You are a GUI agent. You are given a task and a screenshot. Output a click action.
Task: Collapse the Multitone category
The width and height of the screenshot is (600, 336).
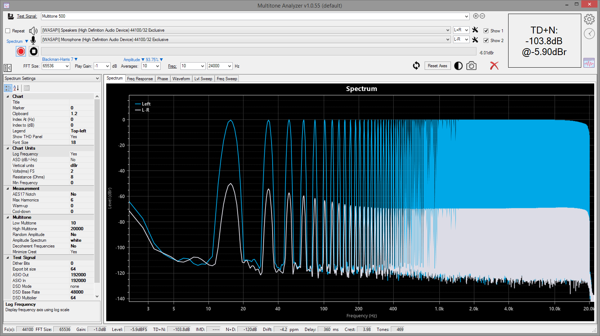pyautogui.click(x=8, y=217)
